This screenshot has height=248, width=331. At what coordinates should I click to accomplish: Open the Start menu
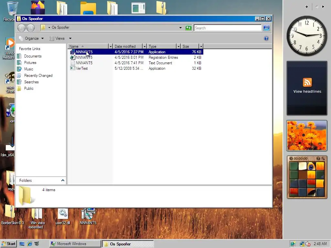tap(8, 244)
